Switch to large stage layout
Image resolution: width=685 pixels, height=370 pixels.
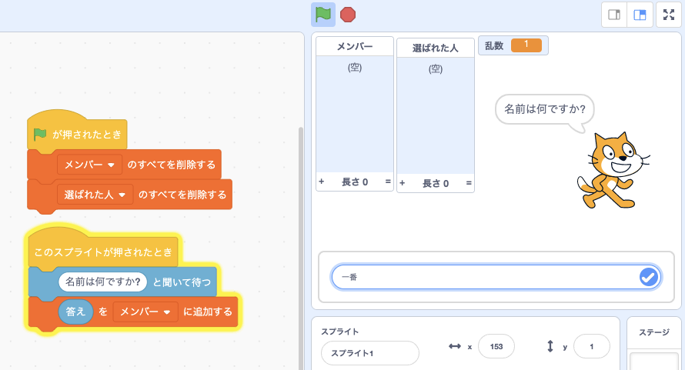(640, 15)
